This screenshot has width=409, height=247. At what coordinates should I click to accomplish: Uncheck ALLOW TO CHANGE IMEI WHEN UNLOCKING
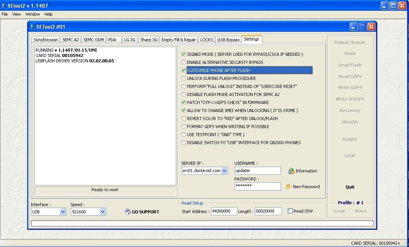click(183, 110)
